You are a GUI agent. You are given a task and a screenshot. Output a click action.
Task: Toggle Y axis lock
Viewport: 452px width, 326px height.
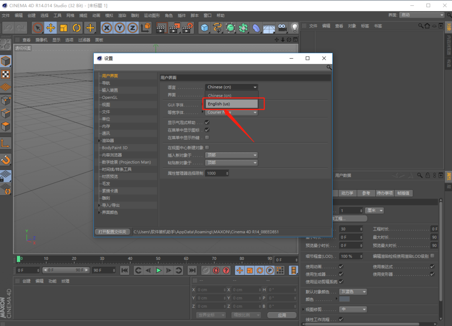coord(120,28)
